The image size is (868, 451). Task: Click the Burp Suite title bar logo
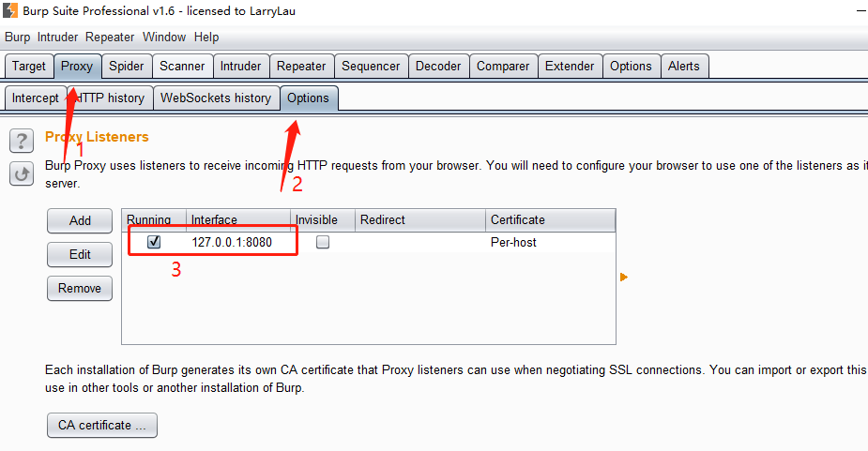pyautogui.click(x=11, y=11)
